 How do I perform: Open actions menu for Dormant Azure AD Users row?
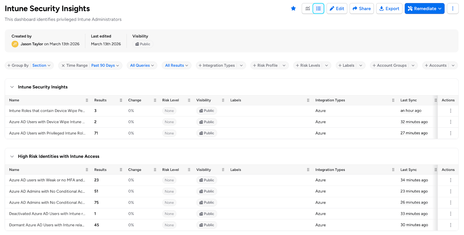pyautogui.click(x=450, y=225)
